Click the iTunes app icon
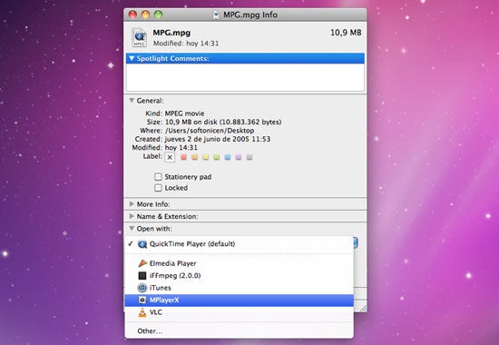 142,288
